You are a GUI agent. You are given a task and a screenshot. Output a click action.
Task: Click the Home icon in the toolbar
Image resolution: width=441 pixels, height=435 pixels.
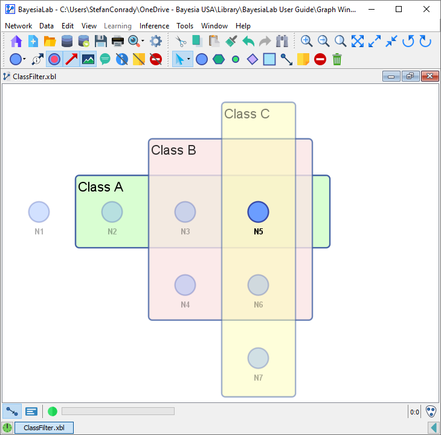[16, 41]
